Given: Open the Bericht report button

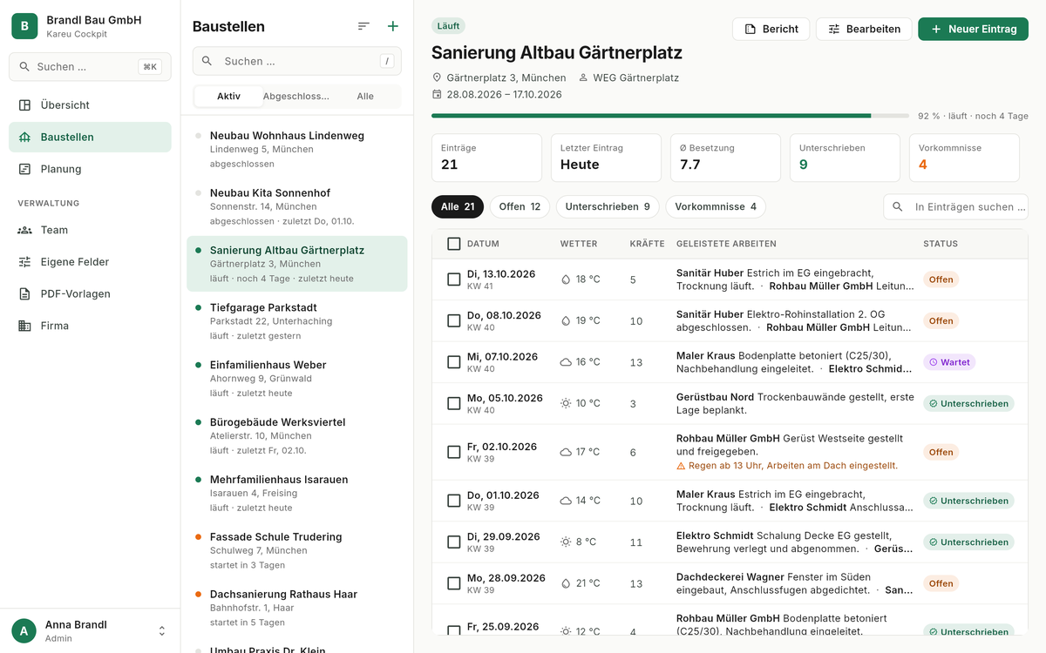Looking at the screenshot, I should point(771,30).
